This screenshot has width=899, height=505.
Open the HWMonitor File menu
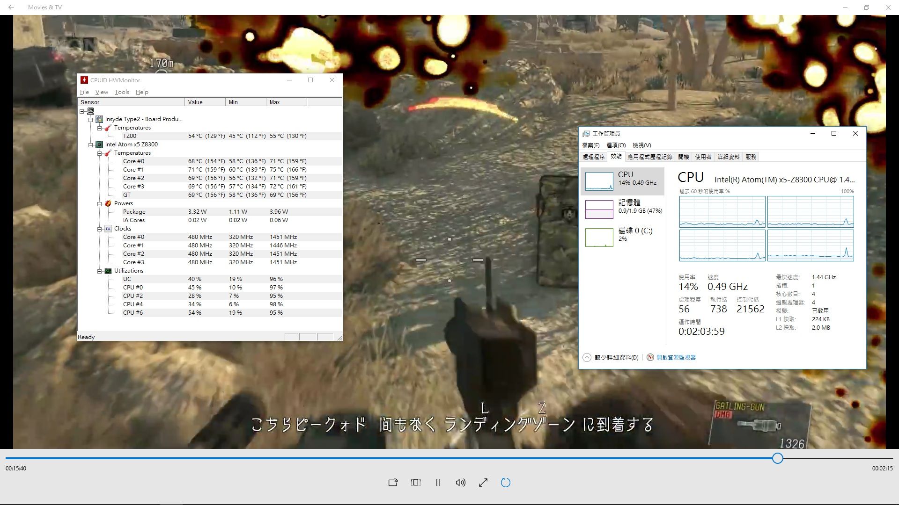point(84,92)
